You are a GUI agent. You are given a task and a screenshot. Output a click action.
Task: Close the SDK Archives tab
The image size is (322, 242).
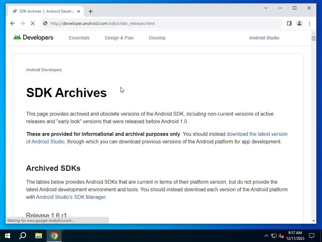78,11
